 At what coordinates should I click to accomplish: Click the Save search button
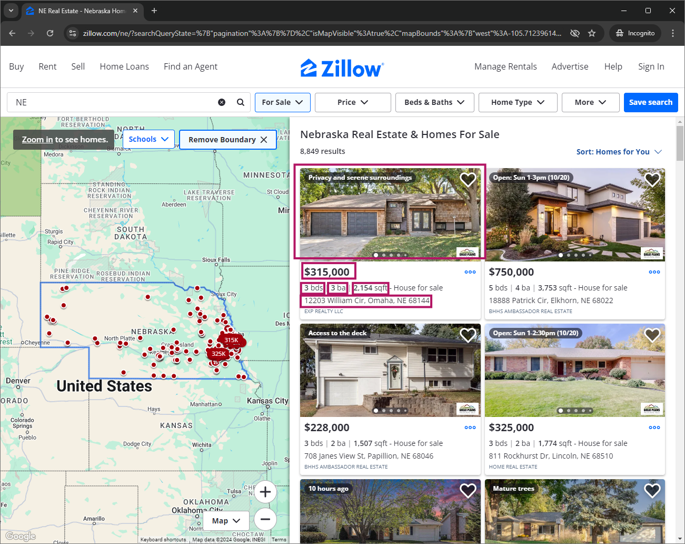(651, 102)
